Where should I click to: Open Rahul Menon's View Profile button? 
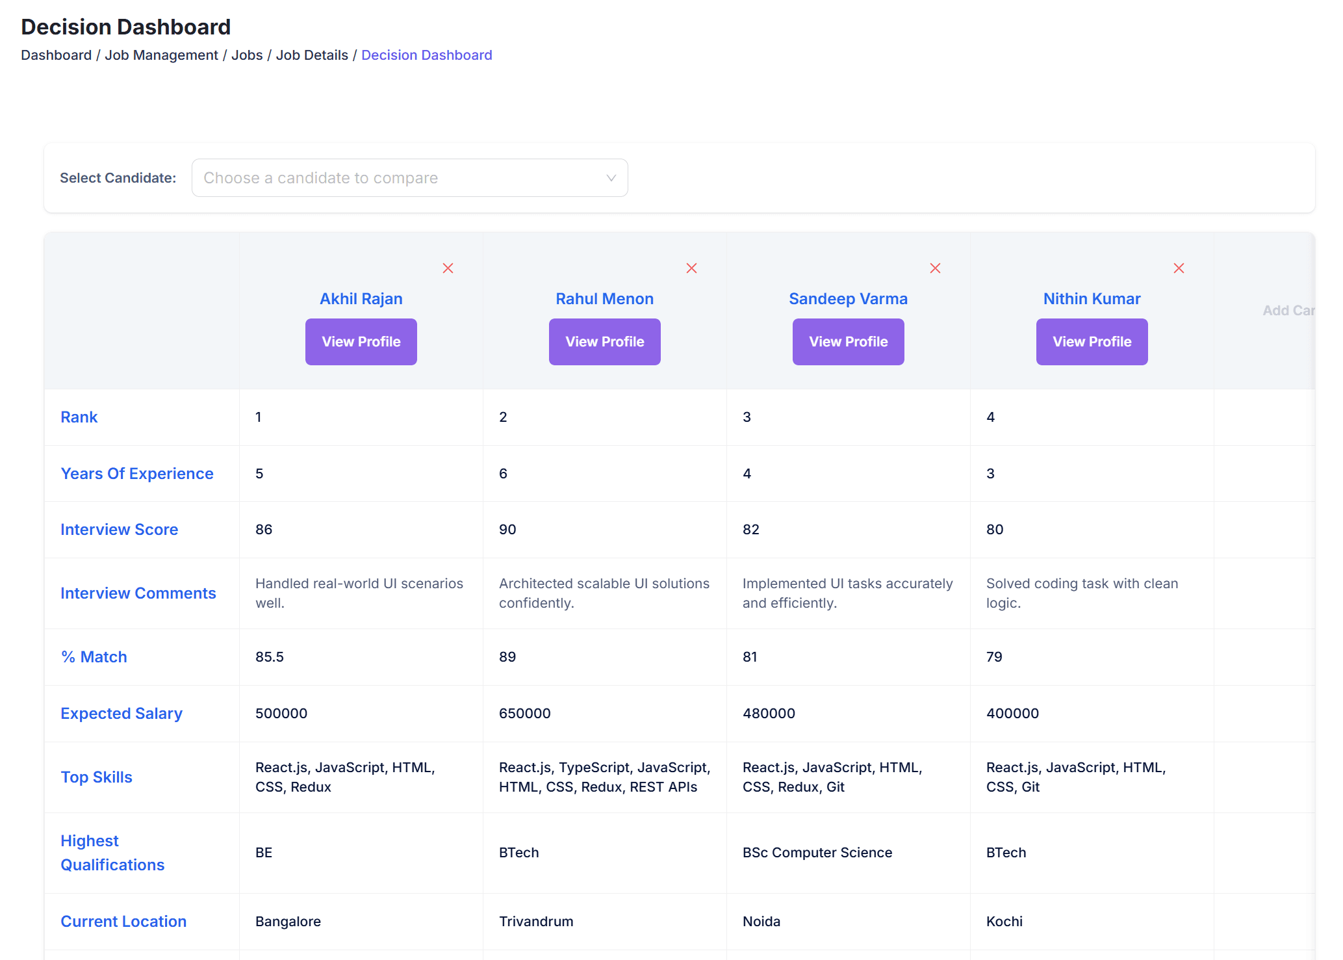tap(604, 342)
